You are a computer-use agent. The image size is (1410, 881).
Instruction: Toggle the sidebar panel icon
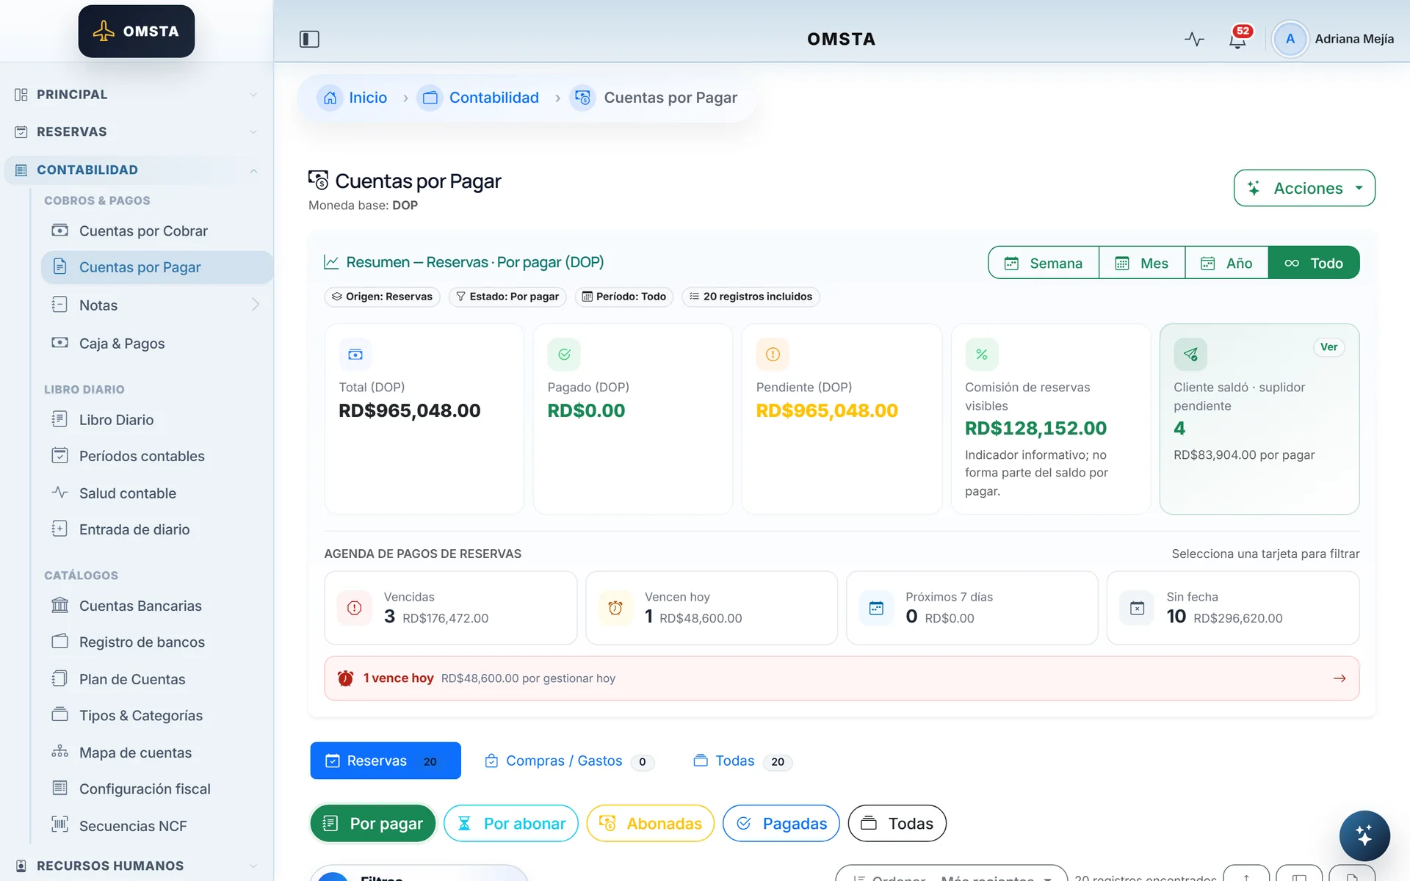pos(309,39)
